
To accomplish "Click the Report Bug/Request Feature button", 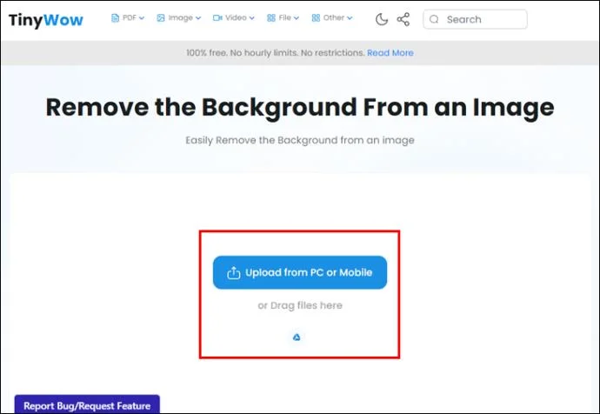I will [87, 404].
